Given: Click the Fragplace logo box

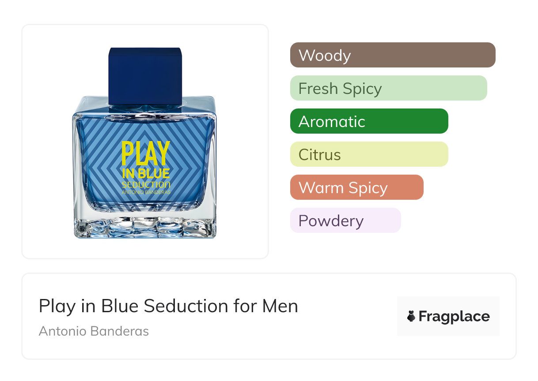Looking at the screenshot, I should [448, 316].
